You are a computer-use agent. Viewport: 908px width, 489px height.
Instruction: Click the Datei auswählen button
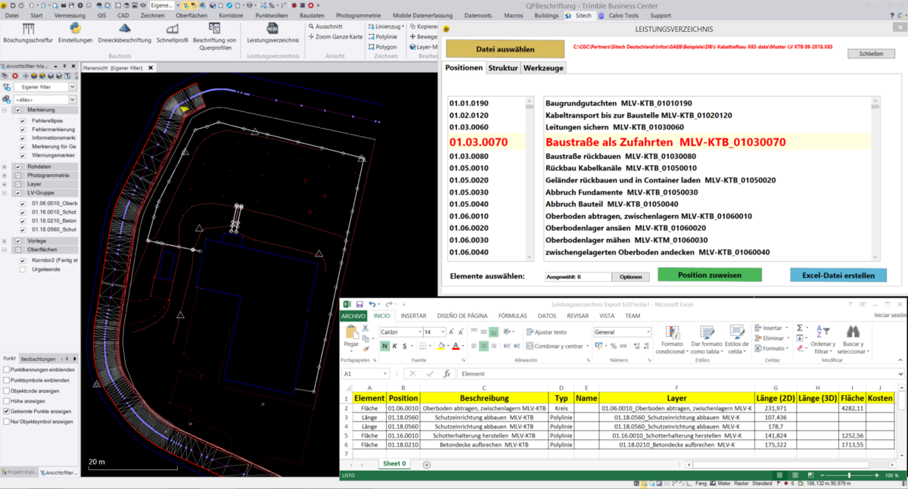coord(505,49)
